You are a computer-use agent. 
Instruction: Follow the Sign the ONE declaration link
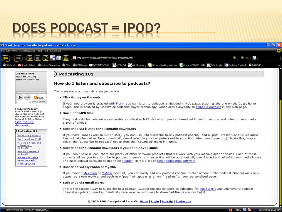(x=25, y=124)
